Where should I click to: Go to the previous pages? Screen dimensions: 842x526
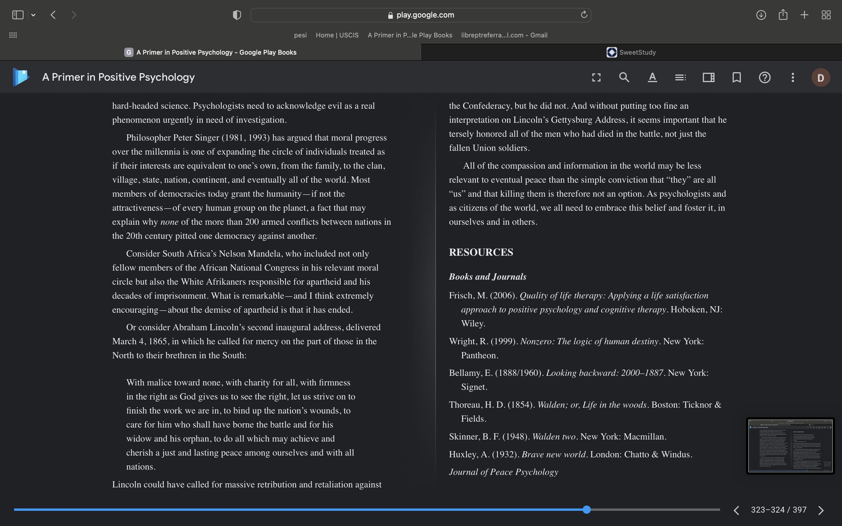(736, 510)
